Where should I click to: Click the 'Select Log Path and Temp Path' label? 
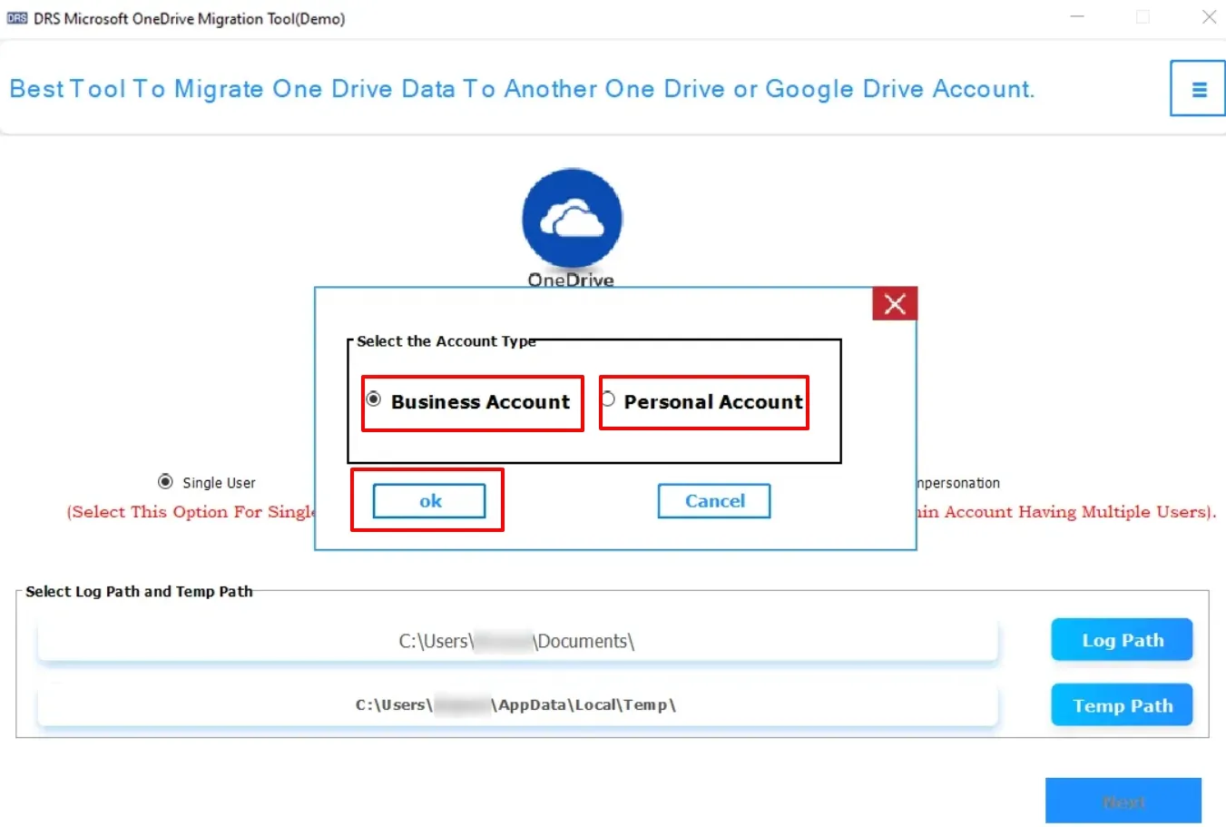(x=139, y=592)
